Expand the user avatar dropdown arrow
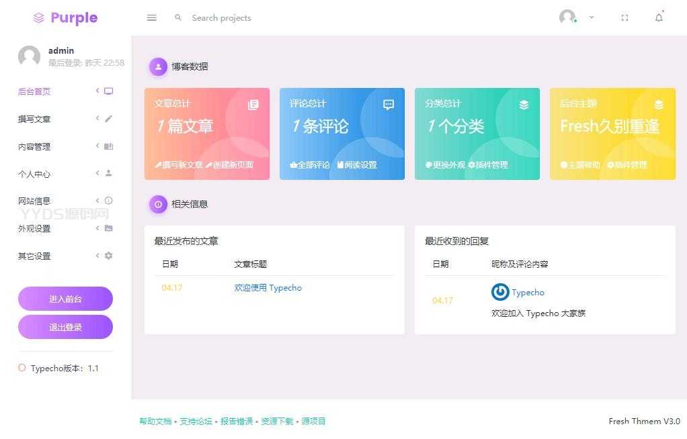The width and height of the screenshot is (687, 439). 592,17
